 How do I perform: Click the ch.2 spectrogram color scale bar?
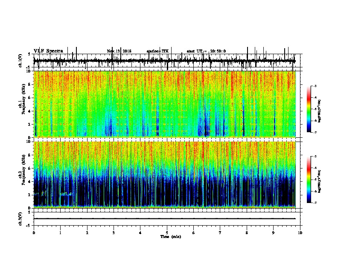pyautogui.click(x=309, y=180)
